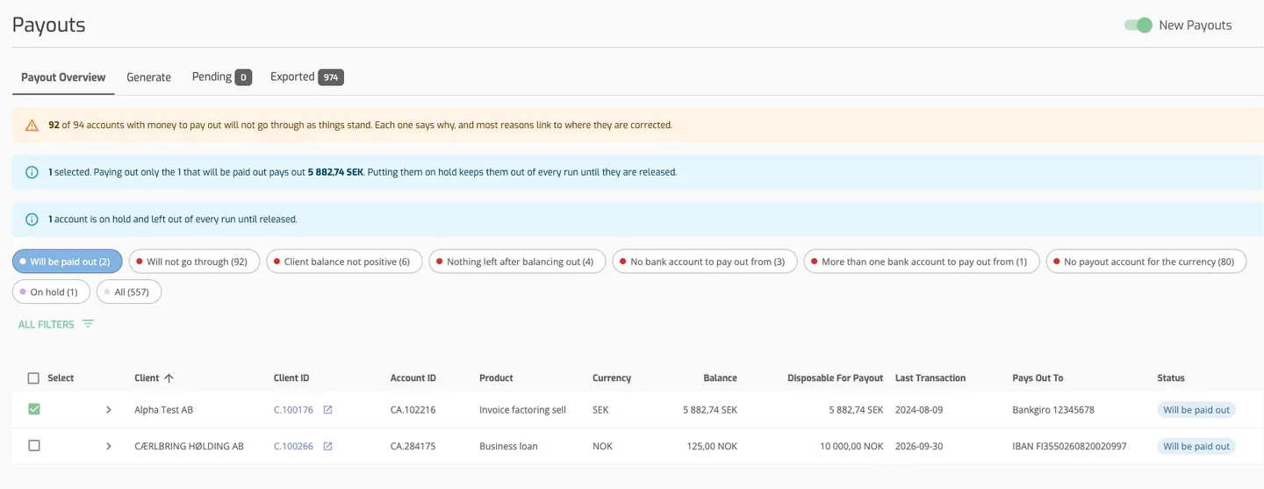Image resolution: width=1264 pixels, height=489 pixels.
Task: Open client link C.100266
Action: [x=293, y=446]
